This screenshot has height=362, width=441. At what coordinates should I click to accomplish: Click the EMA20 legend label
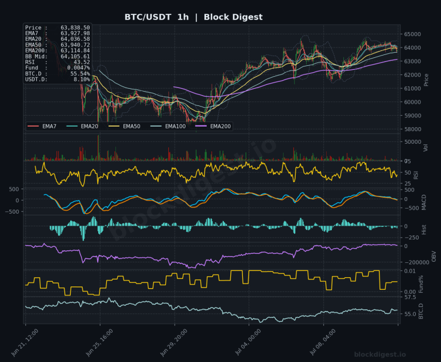[90, 126]
